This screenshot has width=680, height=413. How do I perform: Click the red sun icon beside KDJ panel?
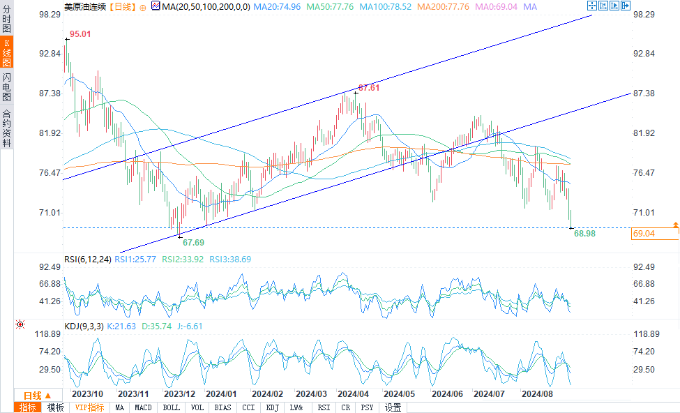(x=20, y=324)
